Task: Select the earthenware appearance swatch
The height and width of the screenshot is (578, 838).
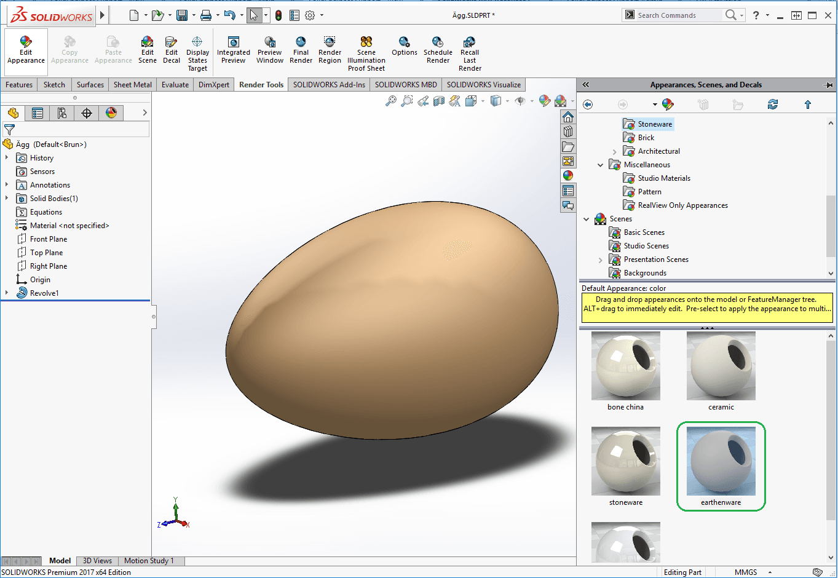Action: pos(721,462)
